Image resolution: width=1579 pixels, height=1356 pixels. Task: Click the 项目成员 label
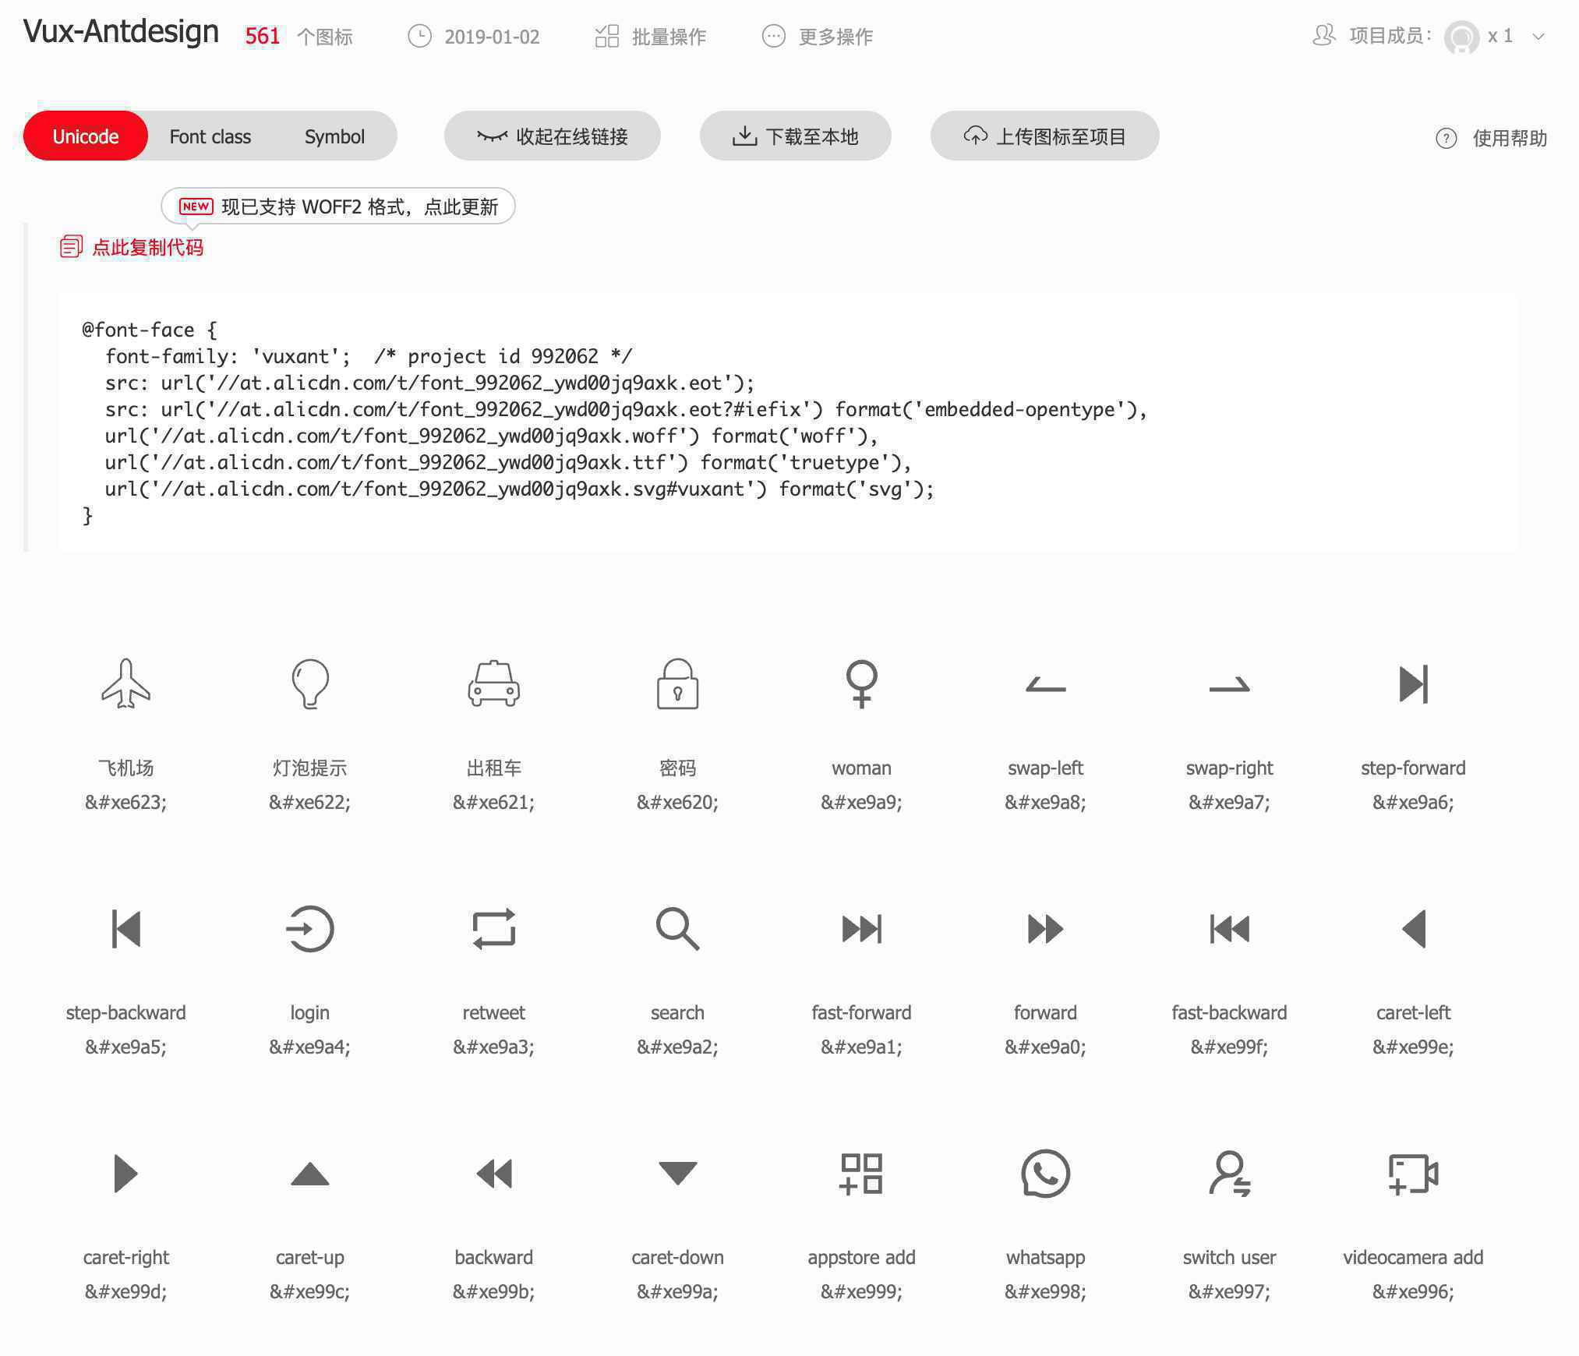pyautogui.click(x=1390, y=36)
